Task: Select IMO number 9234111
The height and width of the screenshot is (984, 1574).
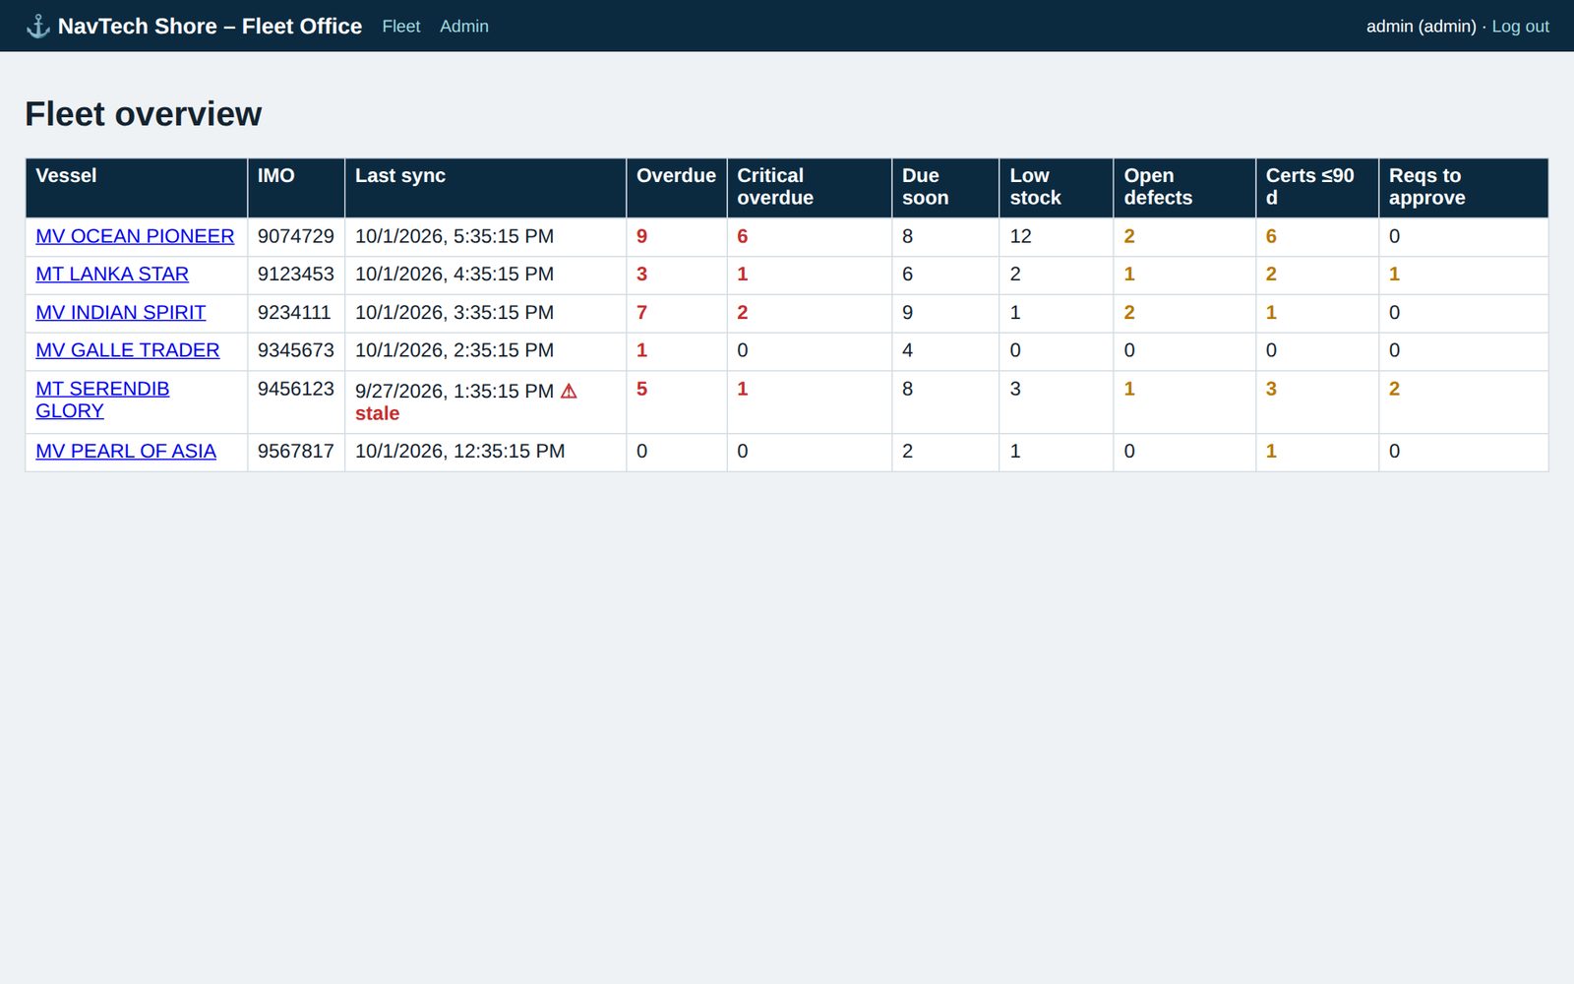Action: 294,313
